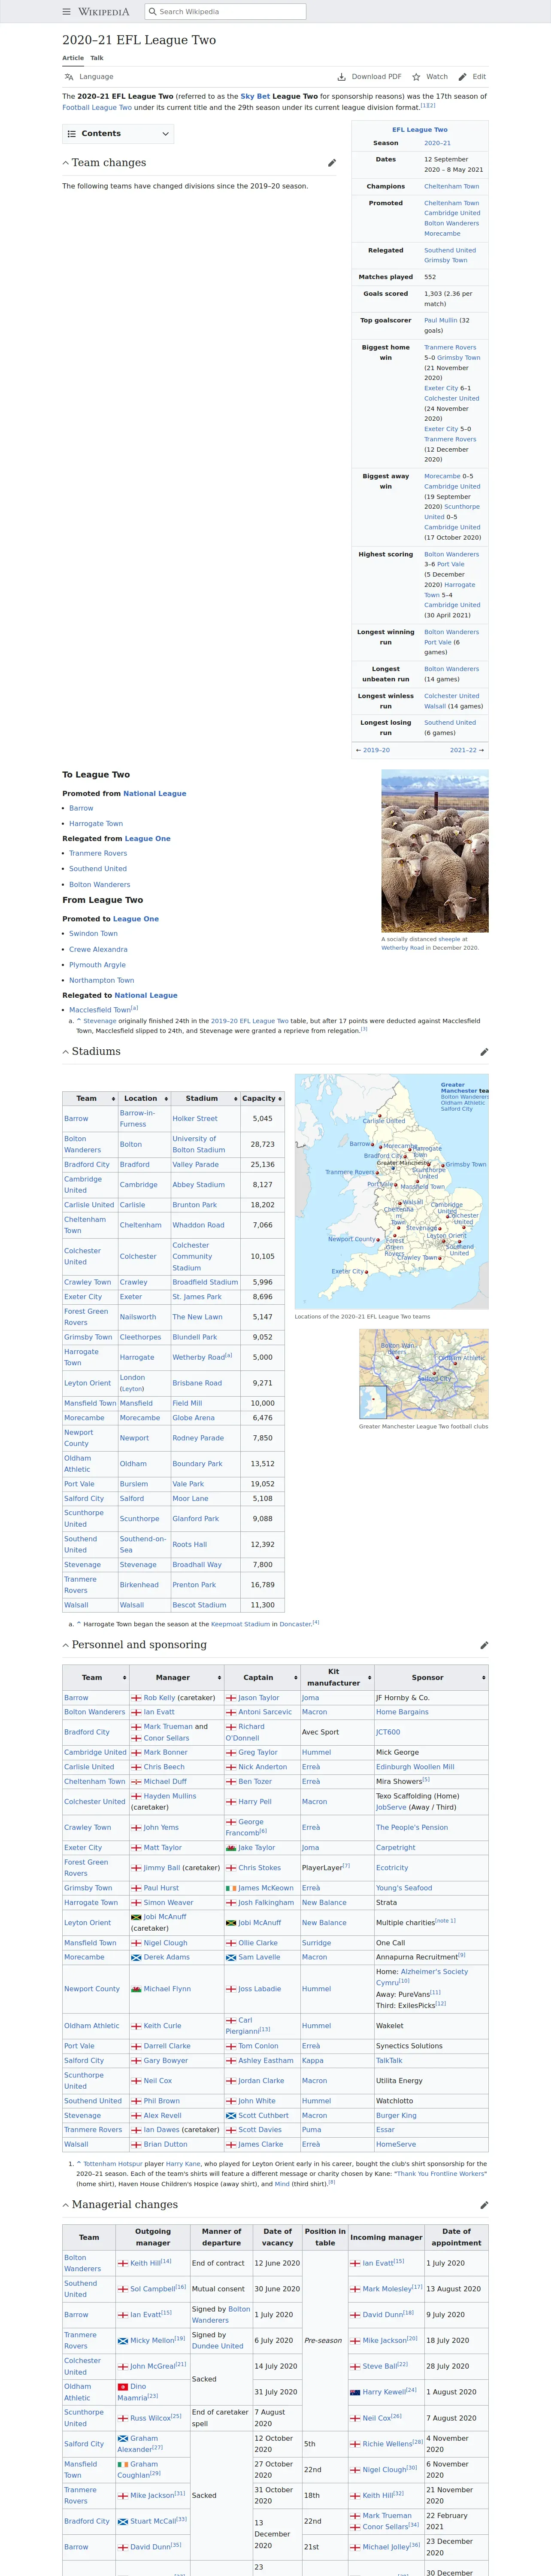Sort personnel table by Sponsor
The width and height of the screenshot is (551, 2576).
tap(431, 1677)
